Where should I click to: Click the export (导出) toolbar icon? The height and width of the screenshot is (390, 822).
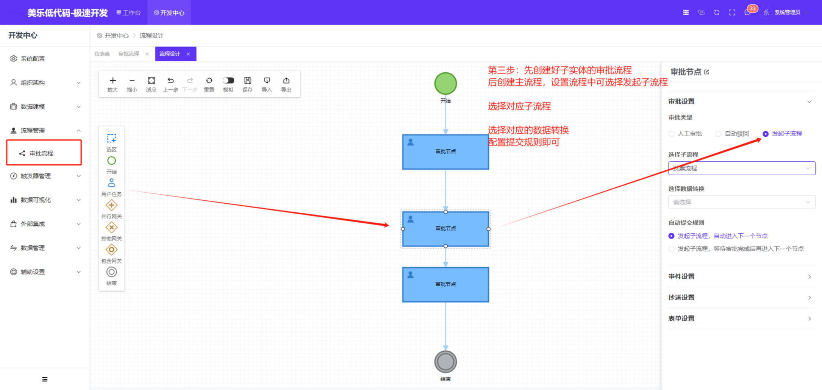pos(286,81)
